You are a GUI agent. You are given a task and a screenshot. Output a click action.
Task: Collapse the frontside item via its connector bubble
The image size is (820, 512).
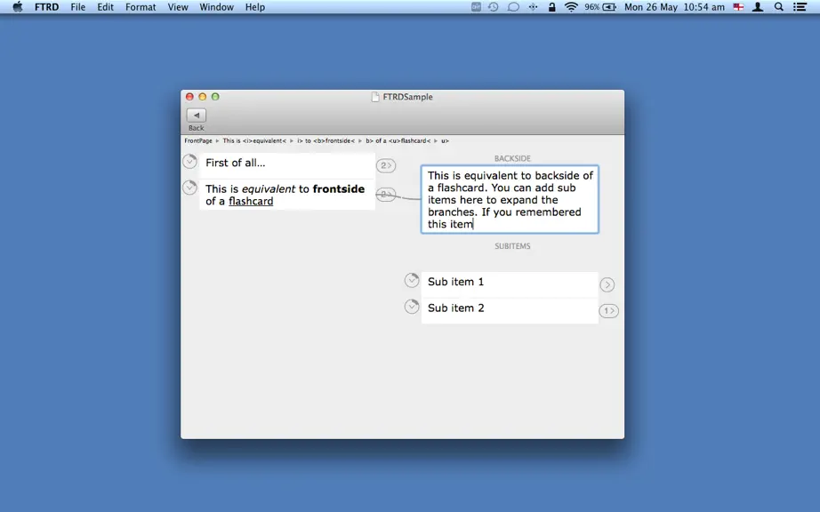point(386,194)
